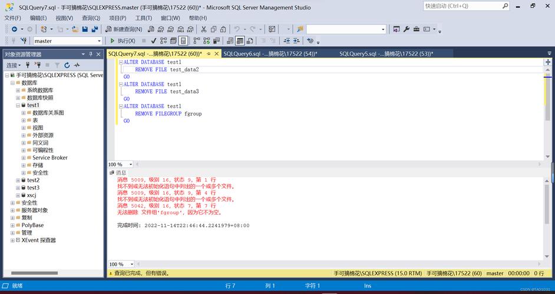Screen dimensions: 555x294
Task: Click the navigate backward arrow icon
Action: click(x=14, y=29)
